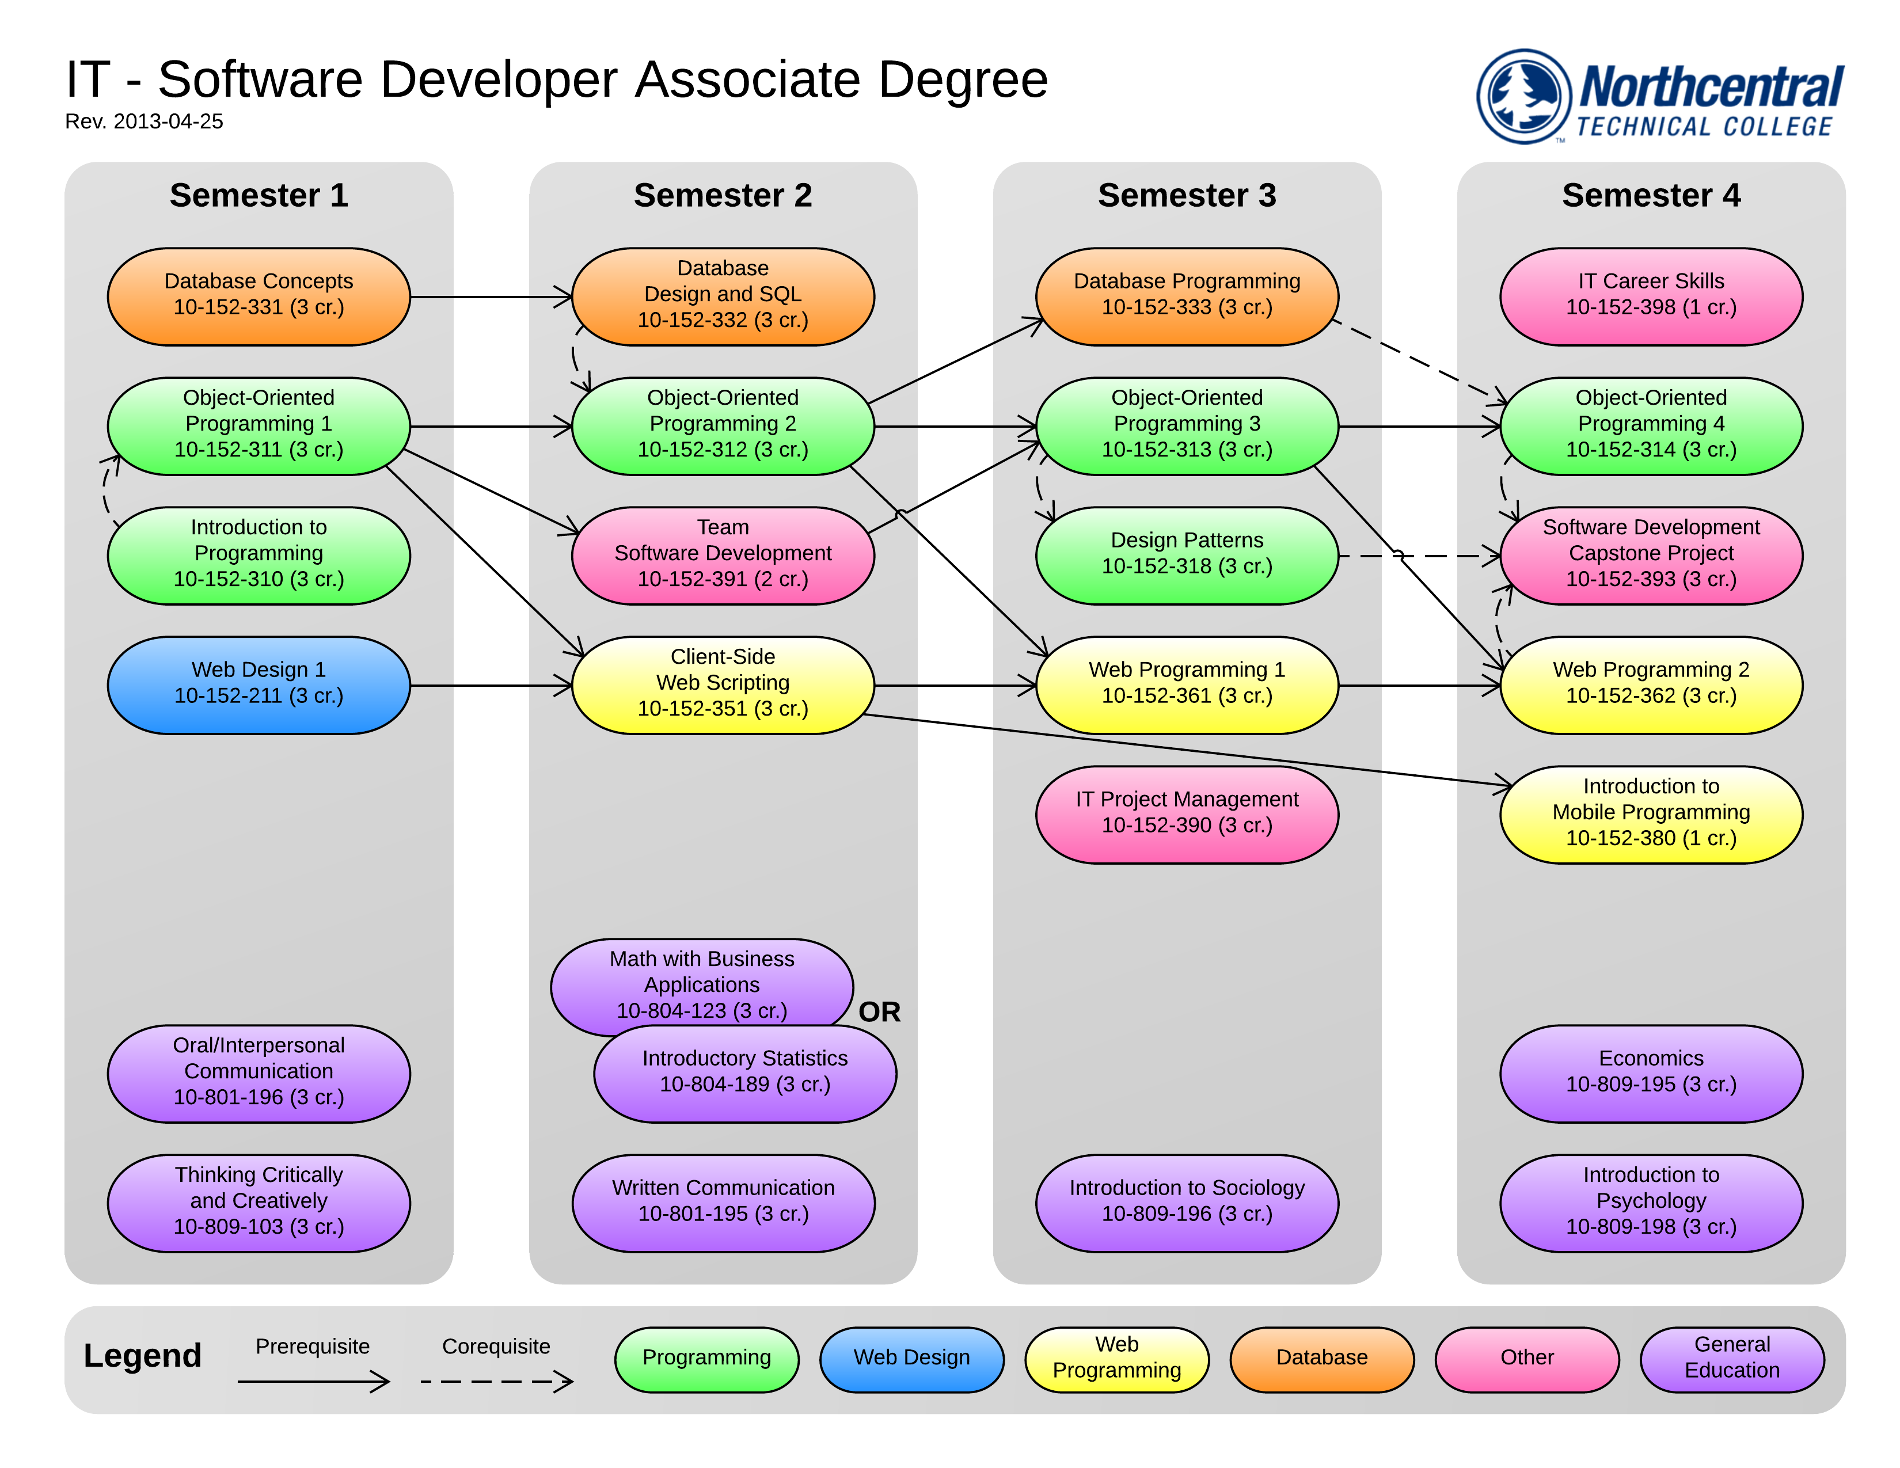Click Introduction to Mobile Programming course

coord(1650,814)
